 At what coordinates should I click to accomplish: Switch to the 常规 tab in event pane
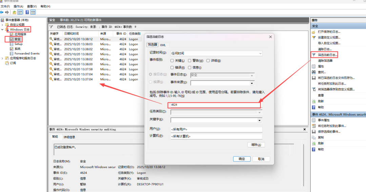pyautogui.click(x=55, y=137)
